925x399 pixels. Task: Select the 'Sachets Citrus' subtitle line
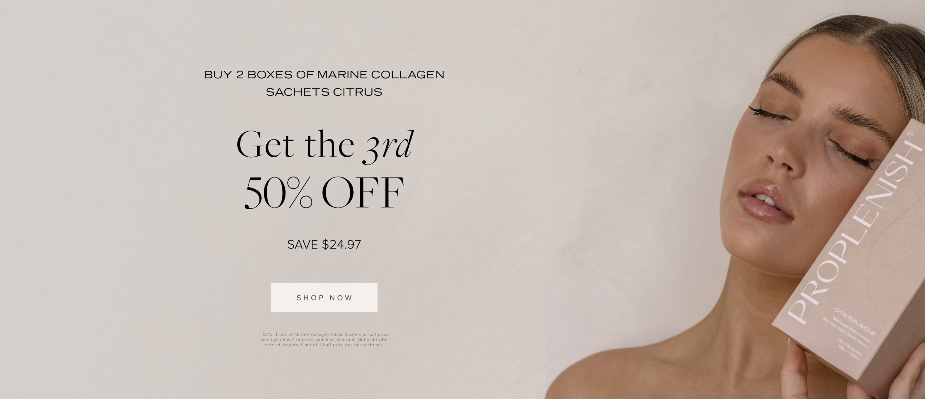(324, 92)
